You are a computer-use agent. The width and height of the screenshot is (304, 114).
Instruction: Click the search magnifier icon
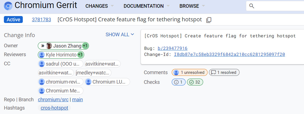(x=252, y=6)
